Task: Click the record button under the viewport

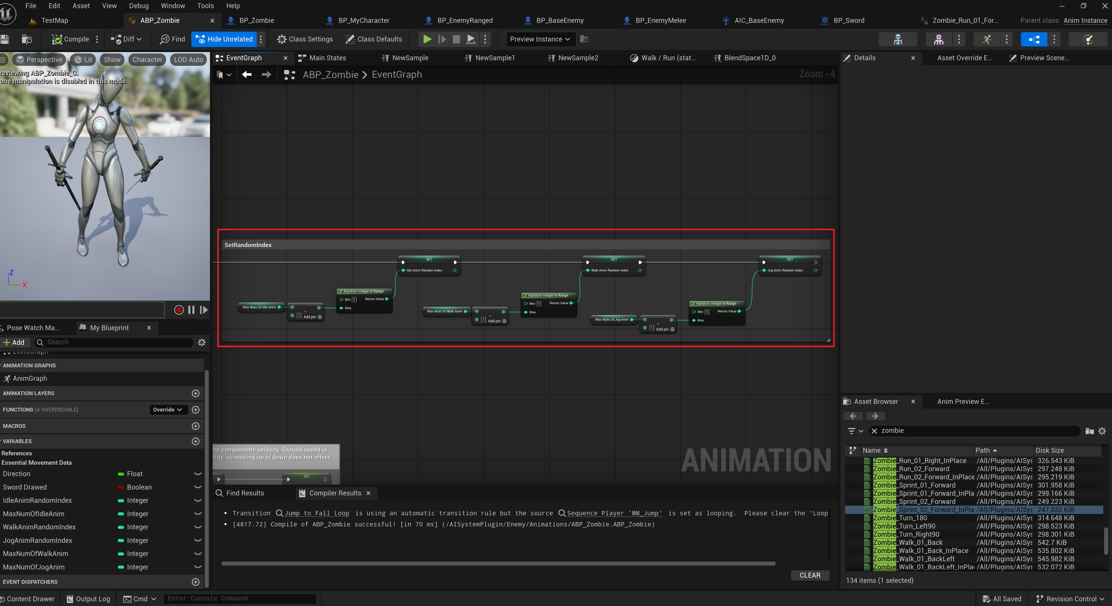Action: (x=179, y=310)
